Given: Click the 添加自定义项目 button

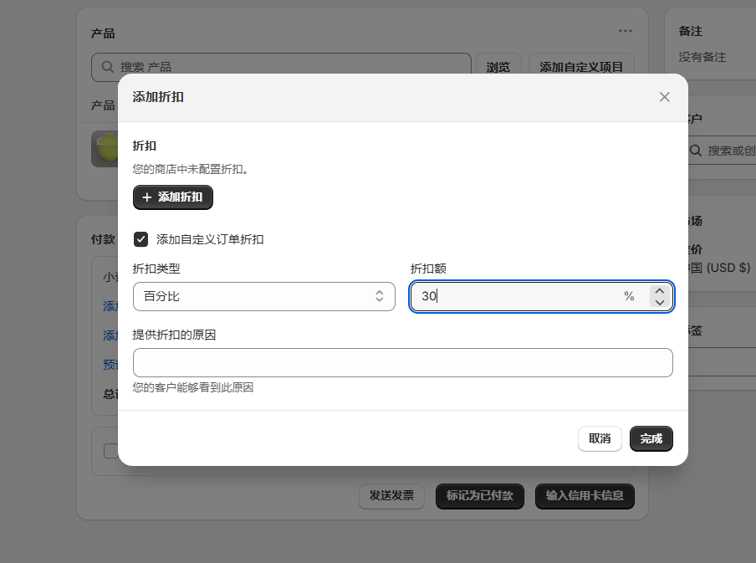Looking at the screenshot, I should coord(581,66).
